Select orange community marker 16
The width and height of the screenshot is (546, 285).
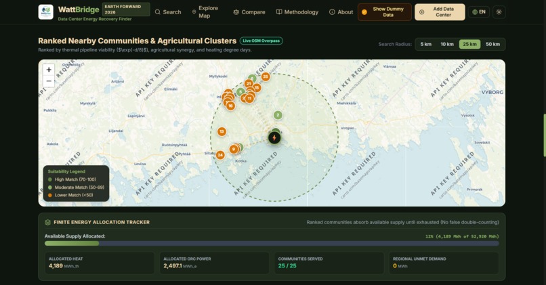click(230, 106)
